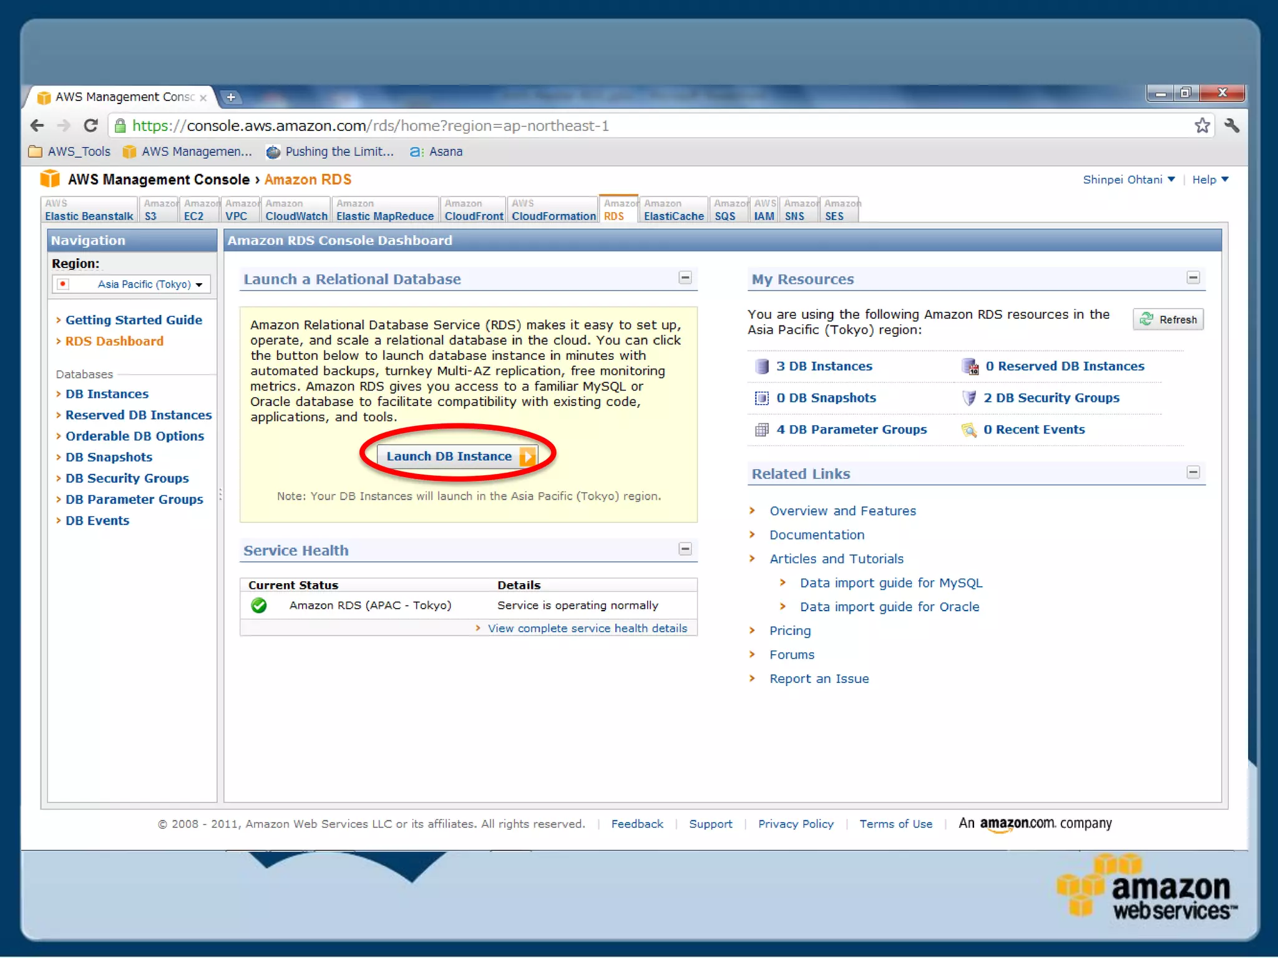Collapse the My Resources panel
Screen dimensions: 1278x958
(1193, 278)
